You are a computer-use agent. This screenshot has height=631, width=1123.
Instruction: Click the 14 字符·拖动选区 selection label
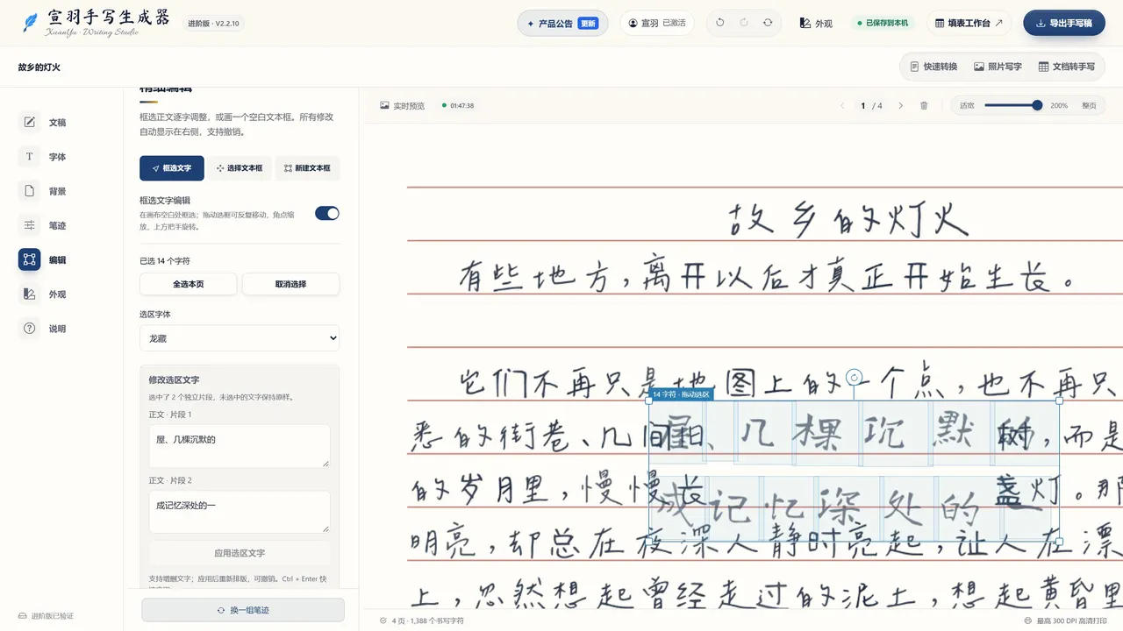coord(680,394)
